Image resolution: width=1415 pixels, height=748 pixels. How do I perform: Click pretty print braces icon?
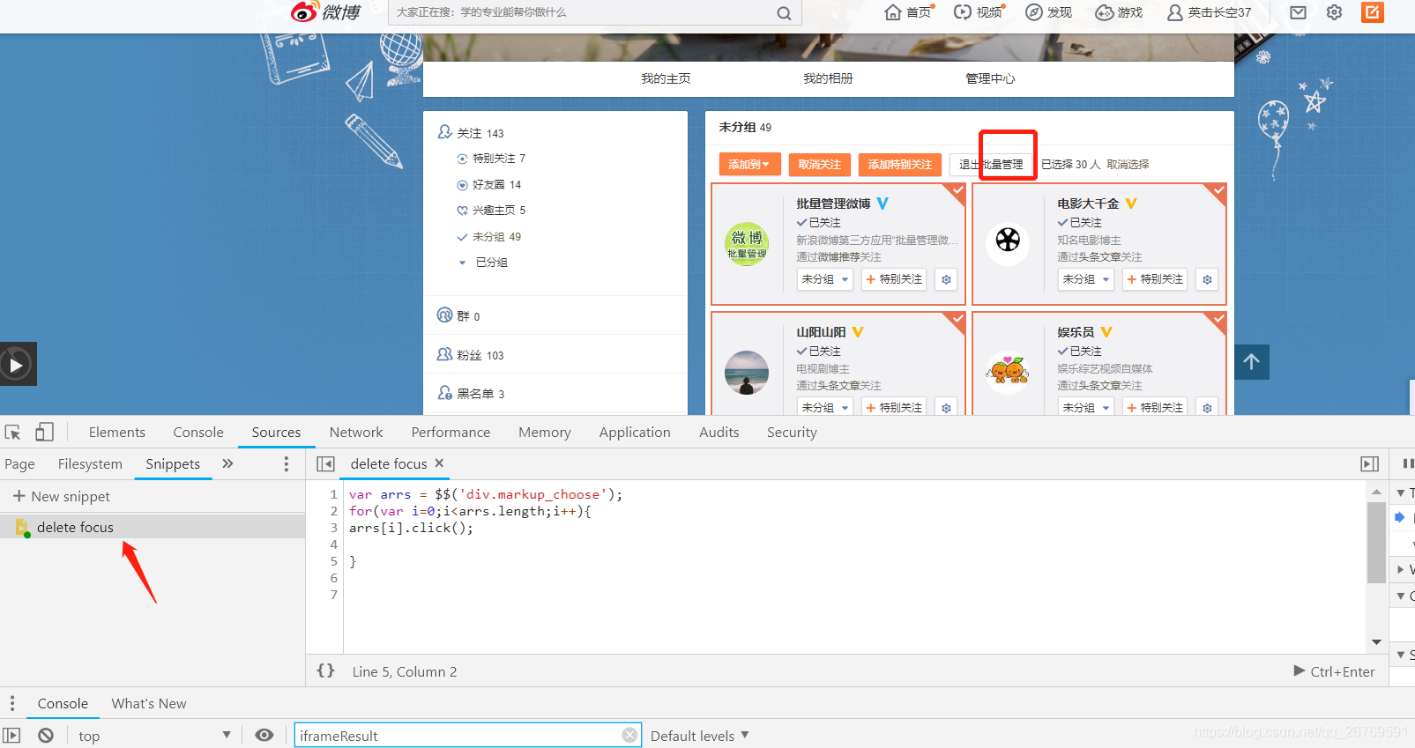pyautogui.click(x=325, y=670)
